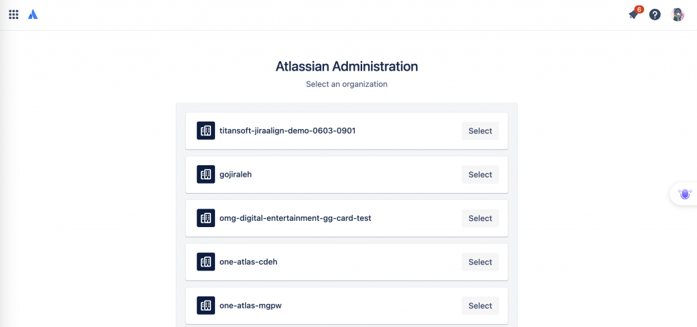697x327 pixels.
Task: Click the gojiraleh organization building icon
Action: [206, 174]
